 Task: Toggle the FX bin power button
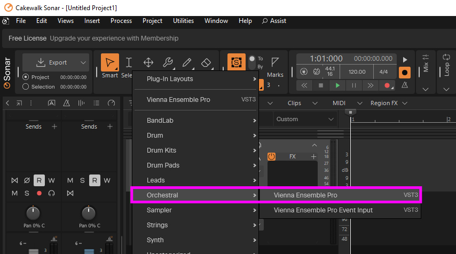point(271,157)
